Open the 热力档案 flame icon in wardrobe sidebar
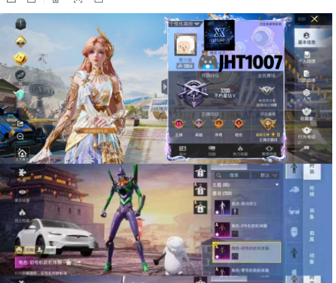This screenshot has height=283, width=336. 22,215
